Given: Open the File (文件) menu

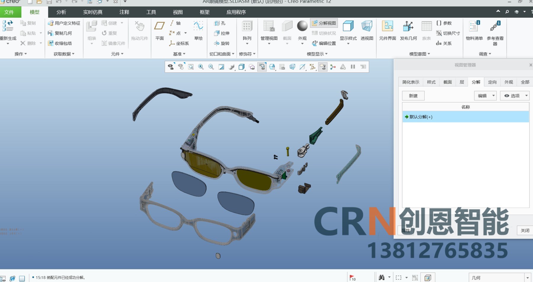Looking at the screenshot, I should pos(10,12).
